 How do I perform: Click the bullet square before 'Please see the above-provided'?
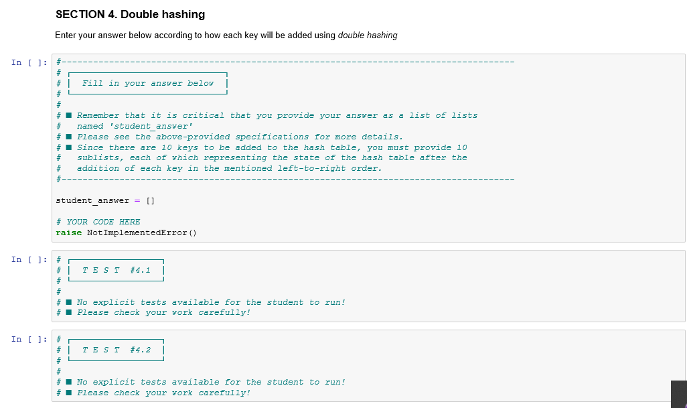click(69, 137)
